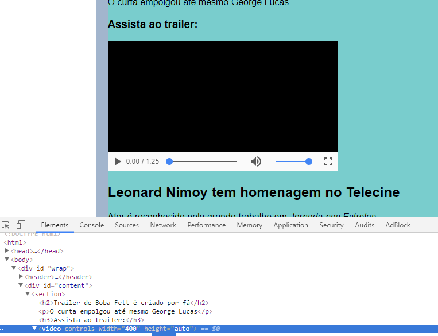Click the Assista ao trailer heading on page
Viewport: 438px width, 336px height.
(x=153, y=24)
